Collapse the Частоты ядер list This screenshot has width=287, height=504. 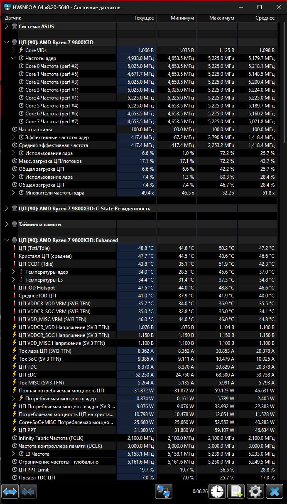pos(13,58)
